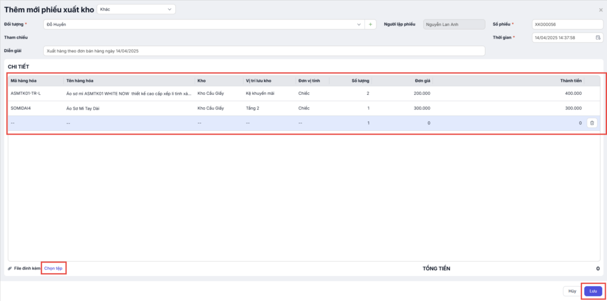Screen dimensions: 607x301
Task: Close the dialog with the X icon
Action: click(600, 10)
